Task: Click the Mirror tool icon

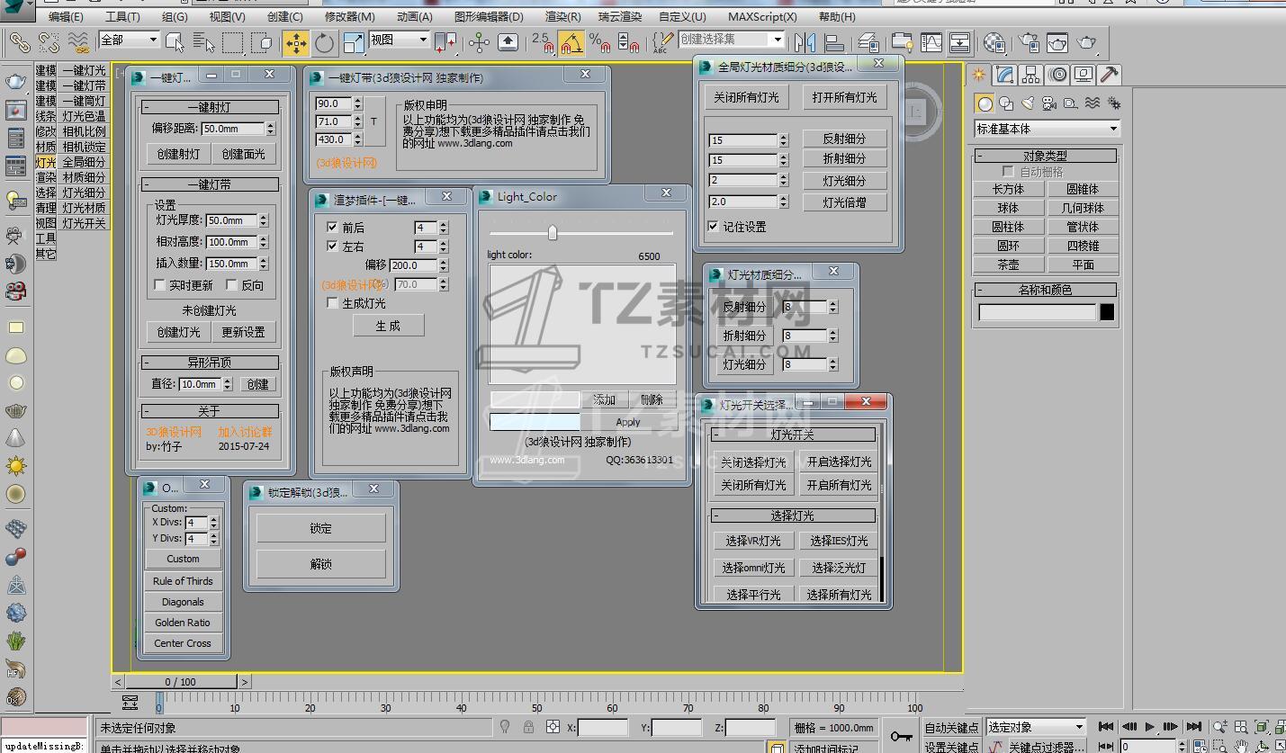Action: point(805,42)
